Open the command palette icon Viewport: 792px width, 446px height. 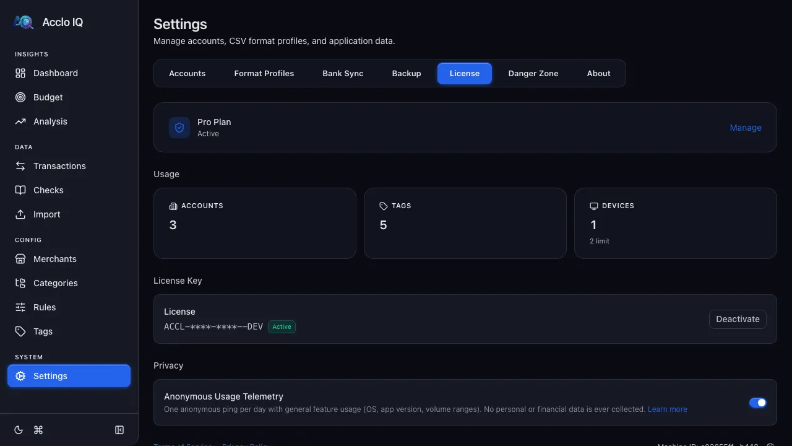tap(38, 430)
